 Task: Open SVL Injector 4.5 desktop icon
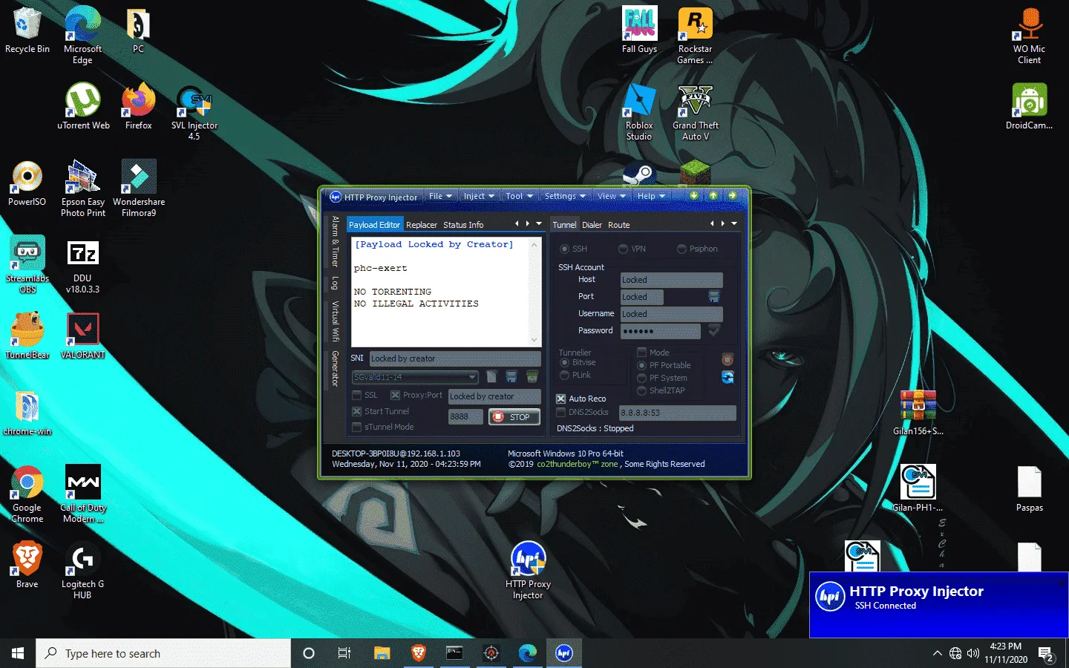(x=194, y=112)
